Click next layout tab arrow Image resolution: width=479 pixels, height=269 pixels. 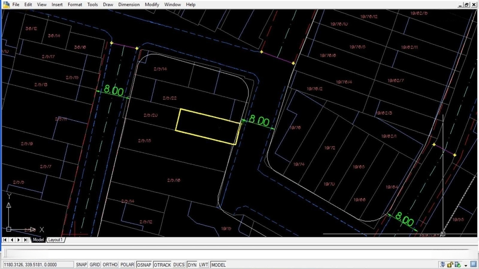[x=19, y=240]
